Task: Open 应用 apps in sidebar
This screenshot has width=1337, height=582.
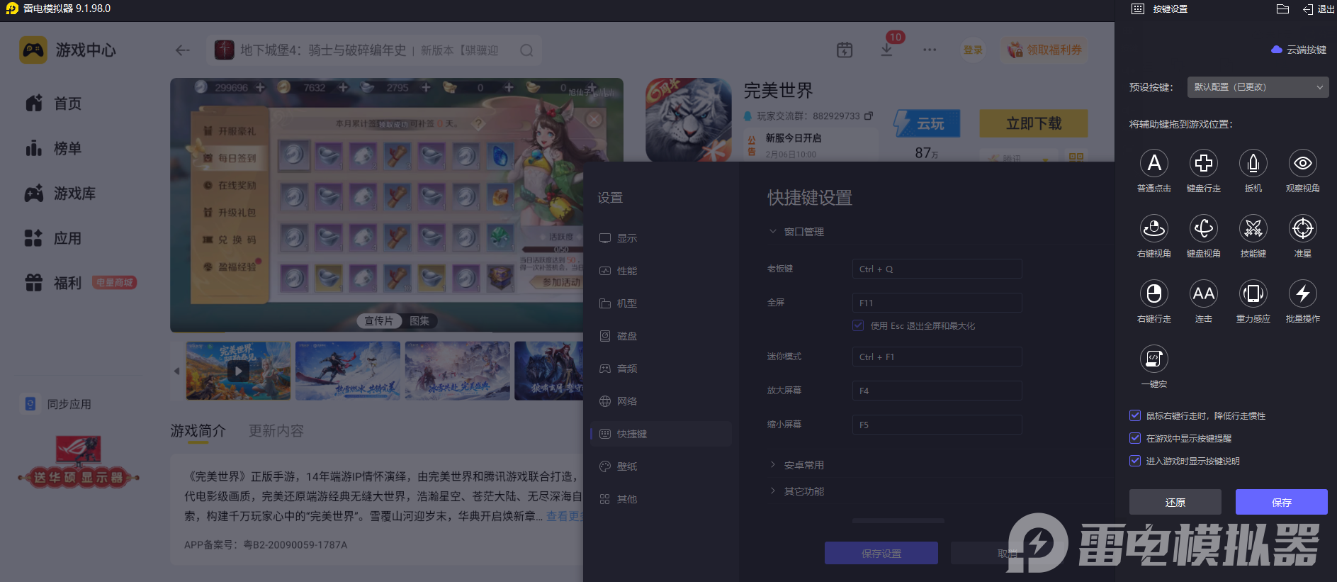Action: click(x=53, y=238)
